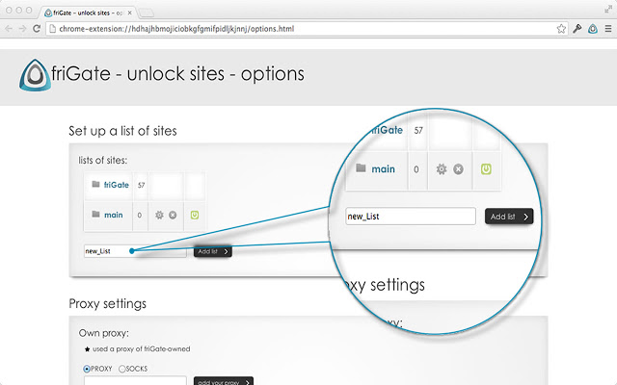Click the browser forward arrow
The height and width of the screenshot is (385, 617).
[x=22, y=29]
